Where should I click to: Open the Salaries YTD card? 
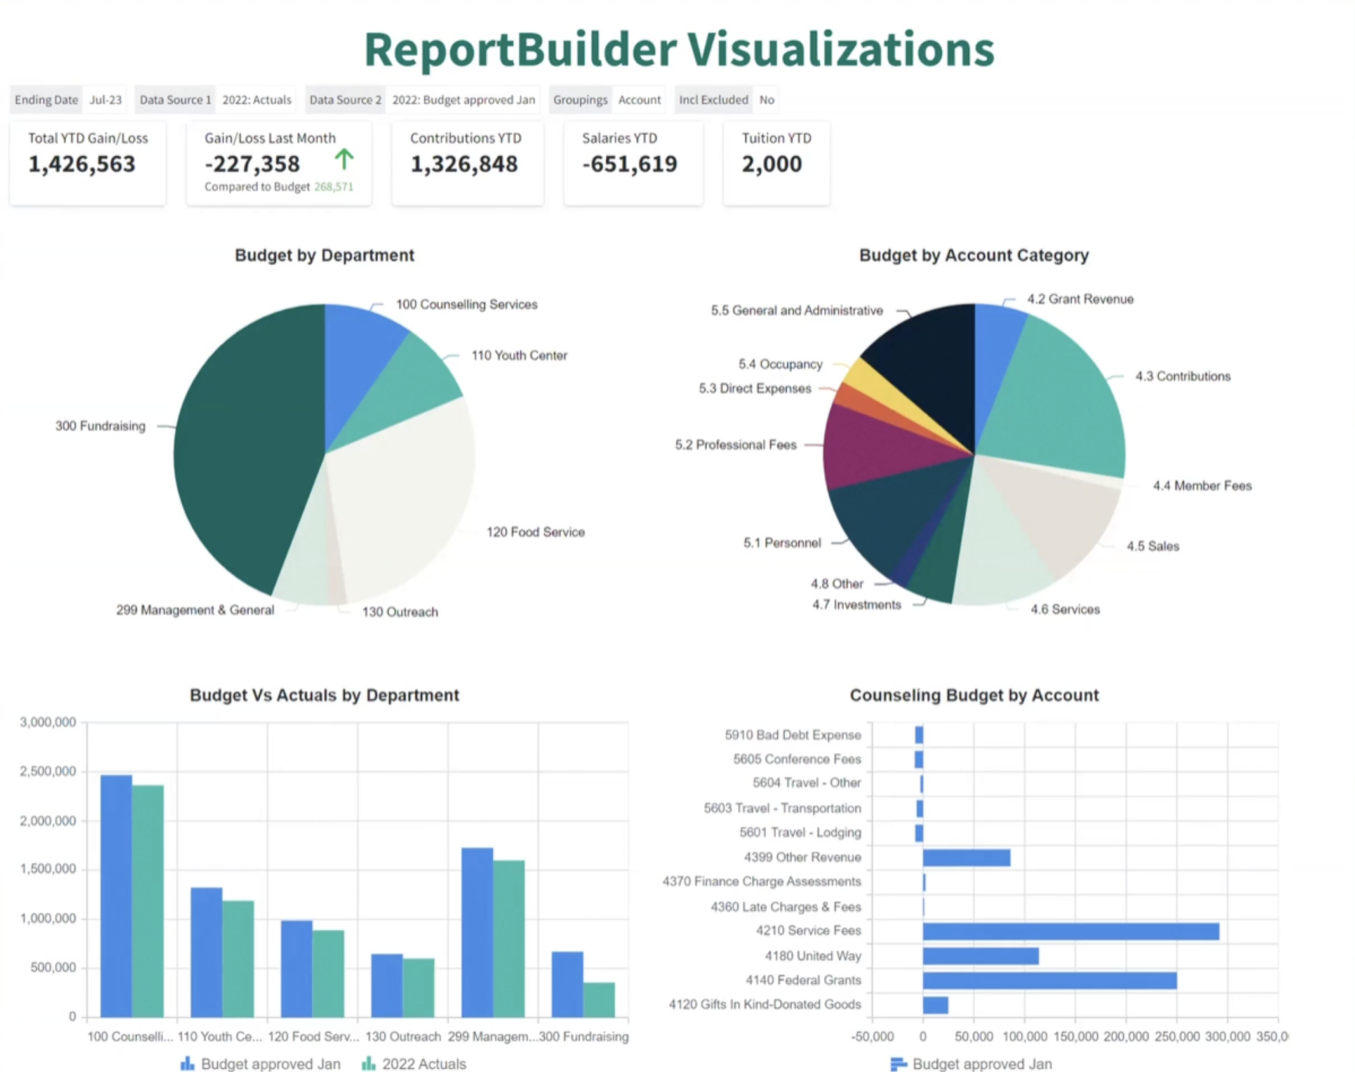(633, 163)
